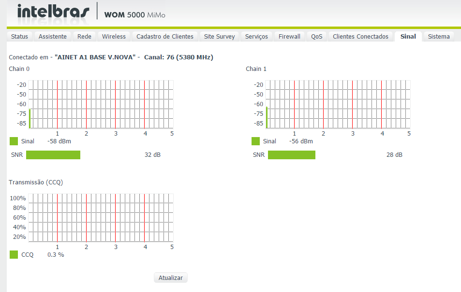
Task: Open the Rede tab
Action: (x=84, y=36)
